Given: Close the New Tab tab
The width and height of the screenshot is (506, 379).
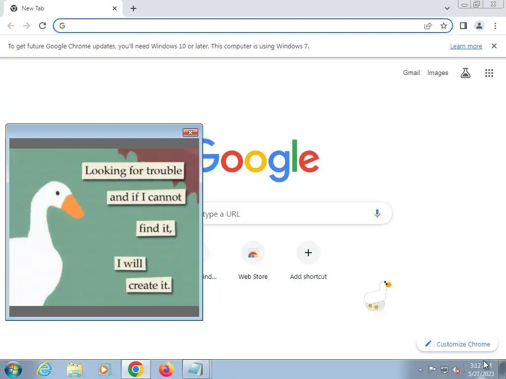Looking at the screenshot, I should pos(115,8).
